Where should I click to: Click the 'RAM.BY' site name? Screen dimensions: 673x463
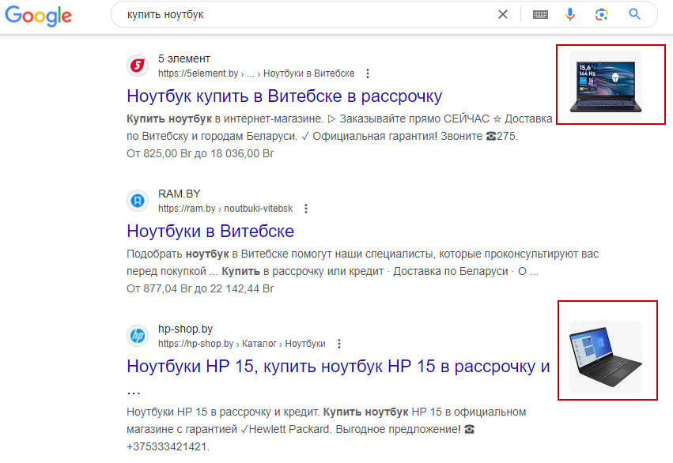coord(179,194)
